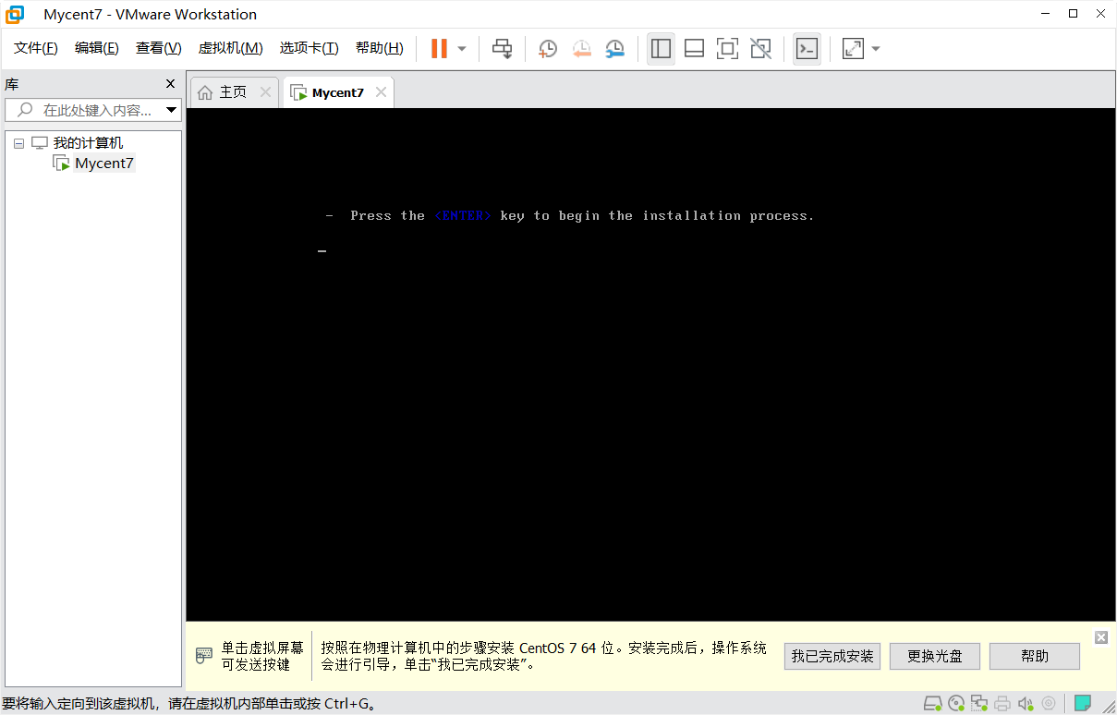Open the Snapshot Manager
The height and width of the screenshot is (715, 1117).
click(x=614, y=48)
